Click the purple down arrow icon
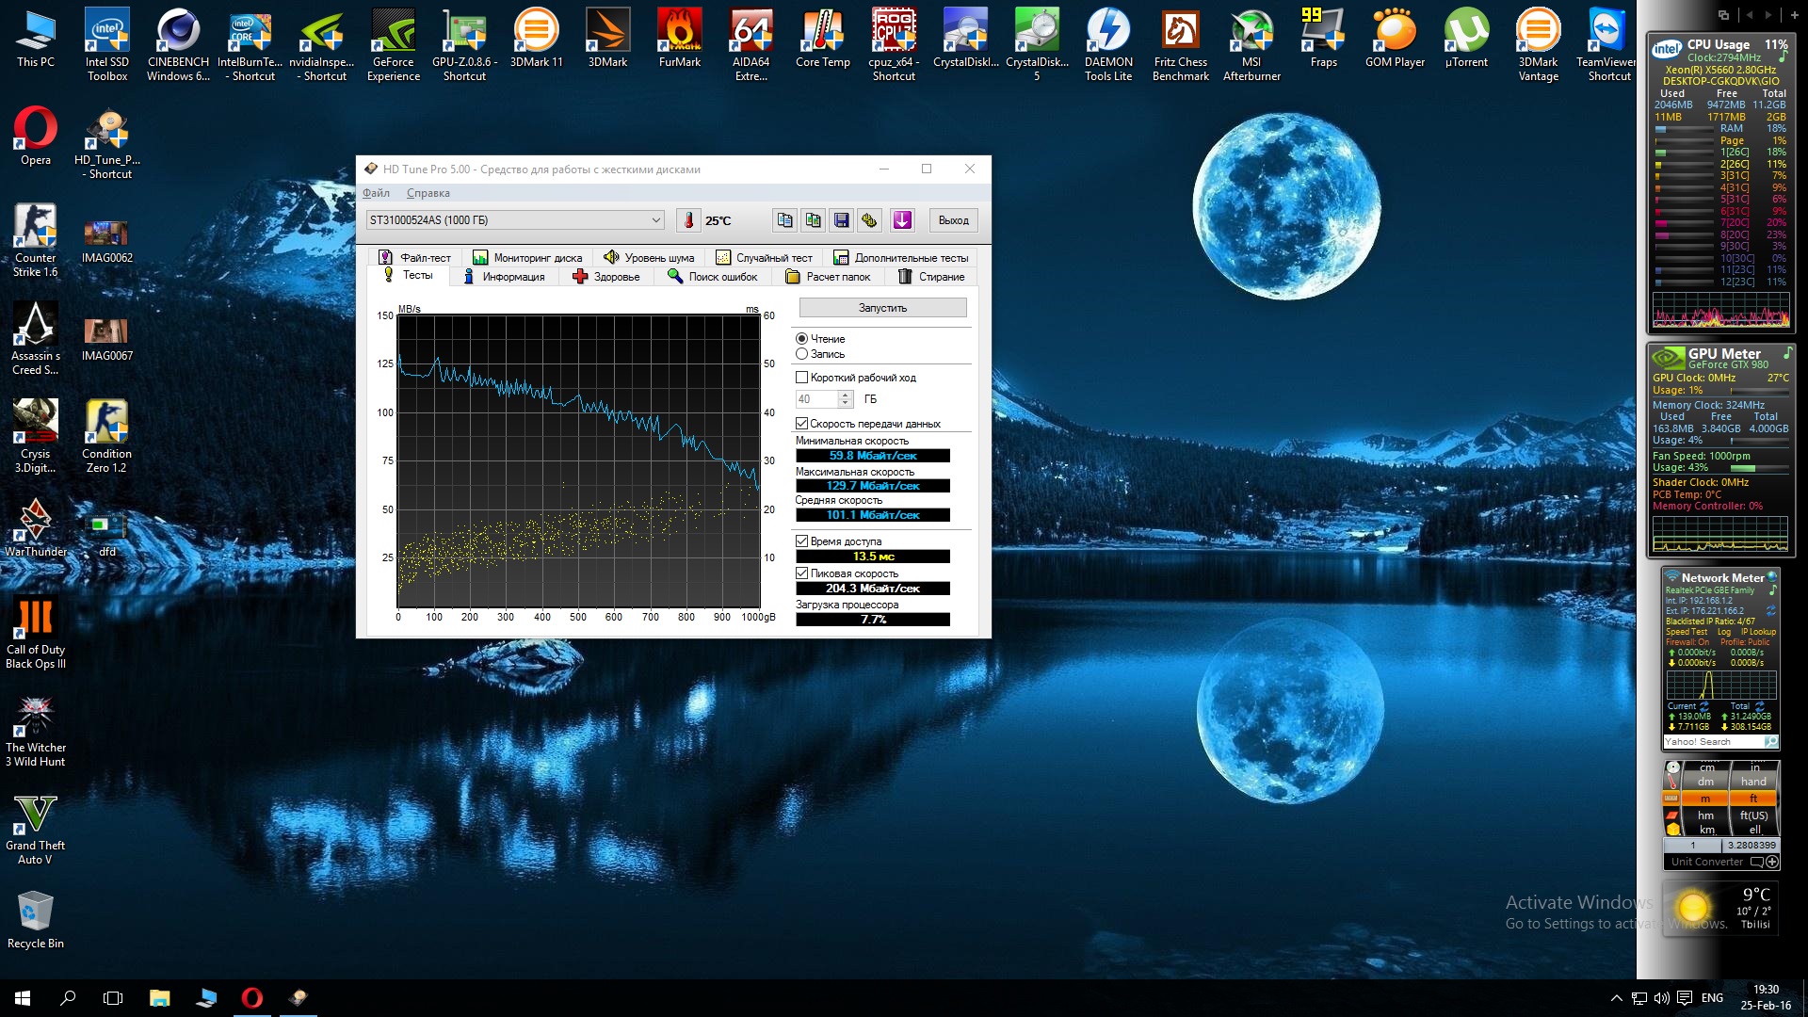1808x1017 pixels. point(902,220)
